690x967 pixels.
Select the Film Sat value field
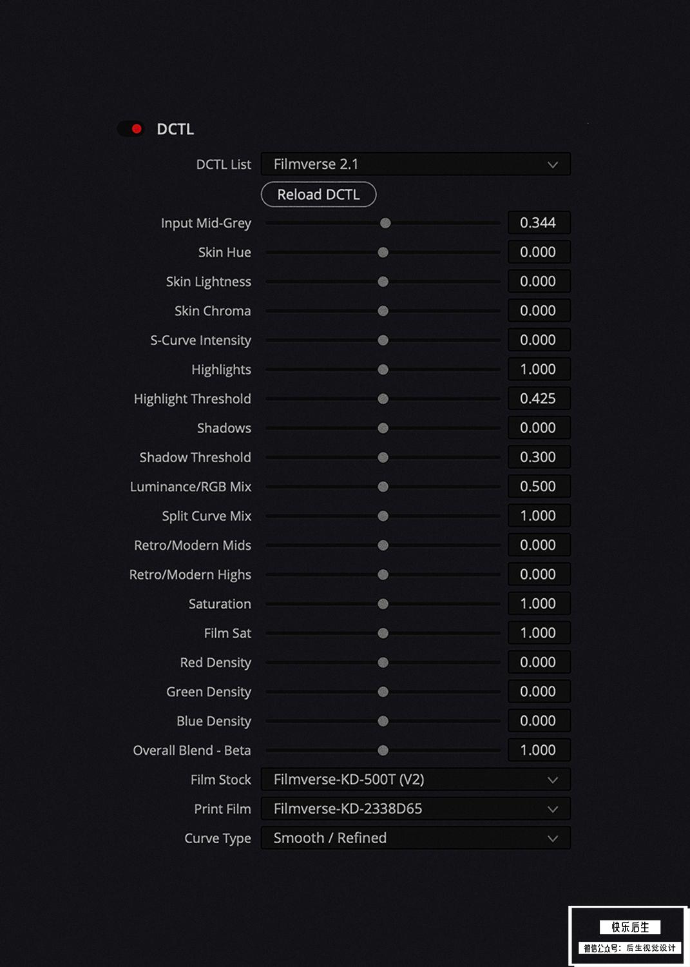(539, 633)
